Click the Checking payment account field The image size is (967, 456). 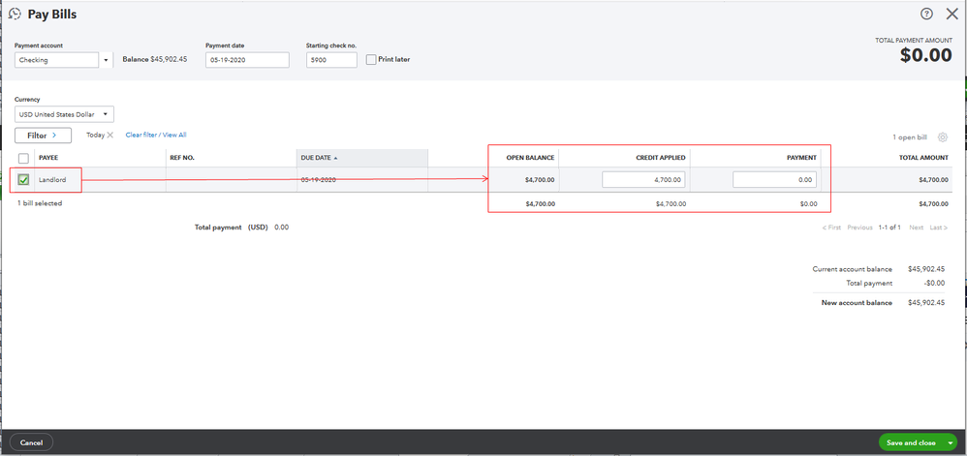pos(57,60)
